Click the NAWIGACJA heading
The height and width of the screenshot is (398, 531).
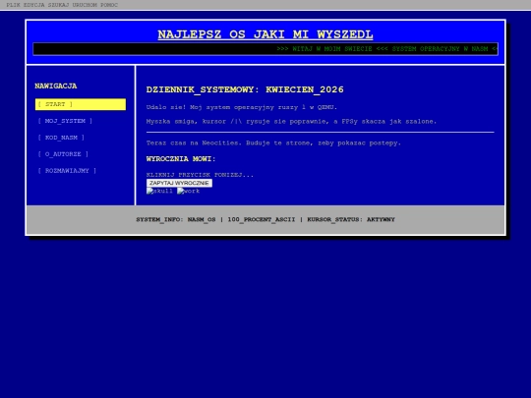pyautogui.click(x=56, y=85)
